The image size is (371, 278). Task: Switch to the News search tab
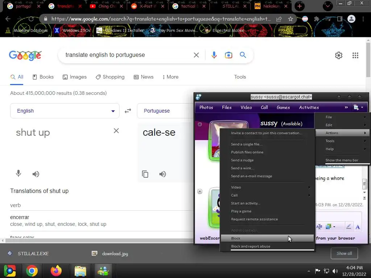143,77
